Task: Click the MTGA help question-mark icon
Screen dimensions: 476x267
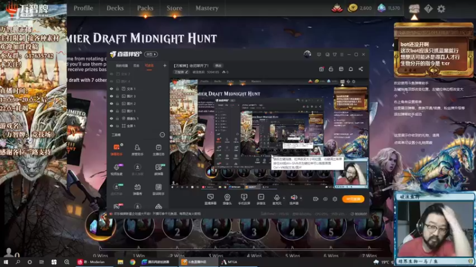Action: 428,9
